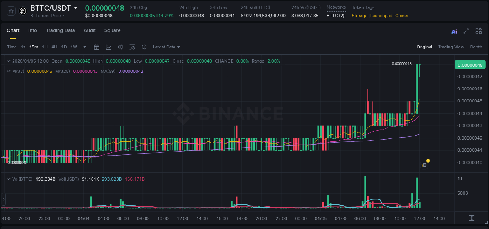
Task: Open the candlestick display settings icon
Action: [x=120, y=47]
